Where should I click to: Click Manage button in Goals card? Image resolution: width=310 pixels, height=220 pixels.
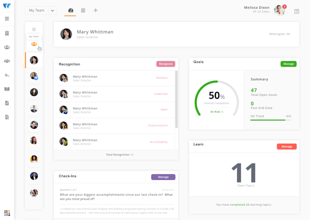(288, 64)
